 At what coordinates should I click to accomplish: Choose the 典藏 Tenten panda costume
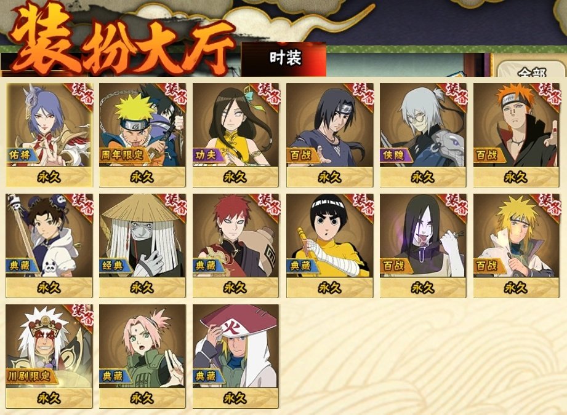click(49, 245)
